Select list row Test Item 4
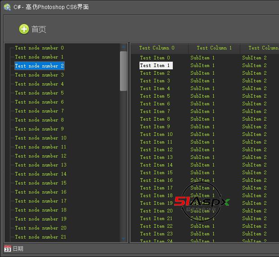Viewport: 279px width, 257px height. tap(155, 89)
